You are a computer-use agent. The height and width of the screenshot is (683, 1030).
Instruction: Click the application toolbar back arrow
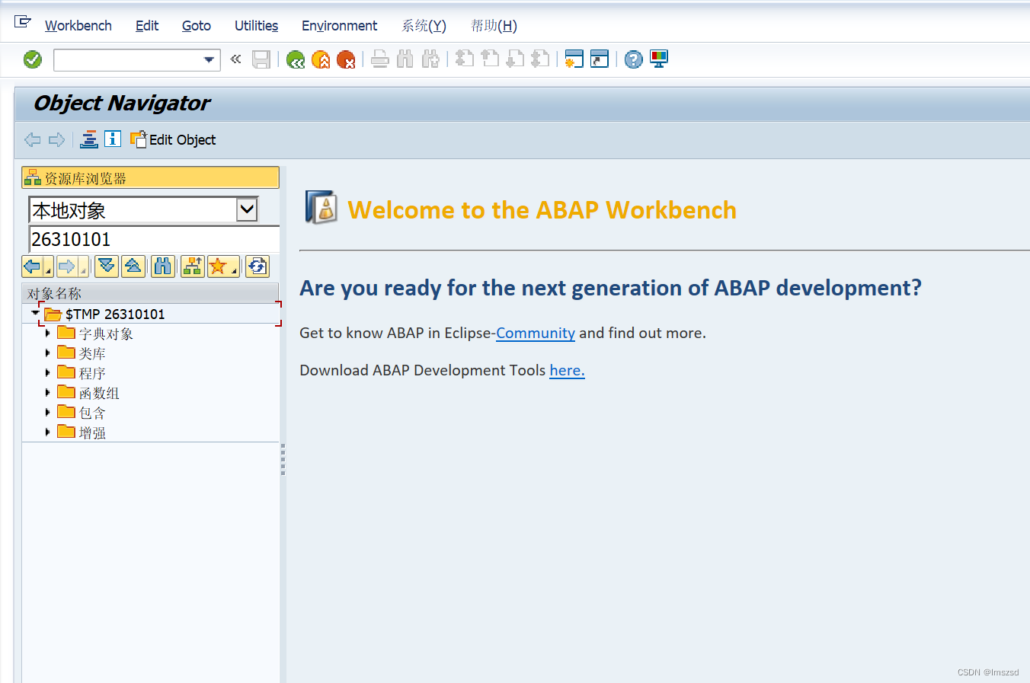point(32,139)
